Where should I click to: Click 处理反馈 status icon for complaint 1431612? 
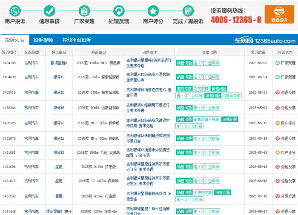278,181
